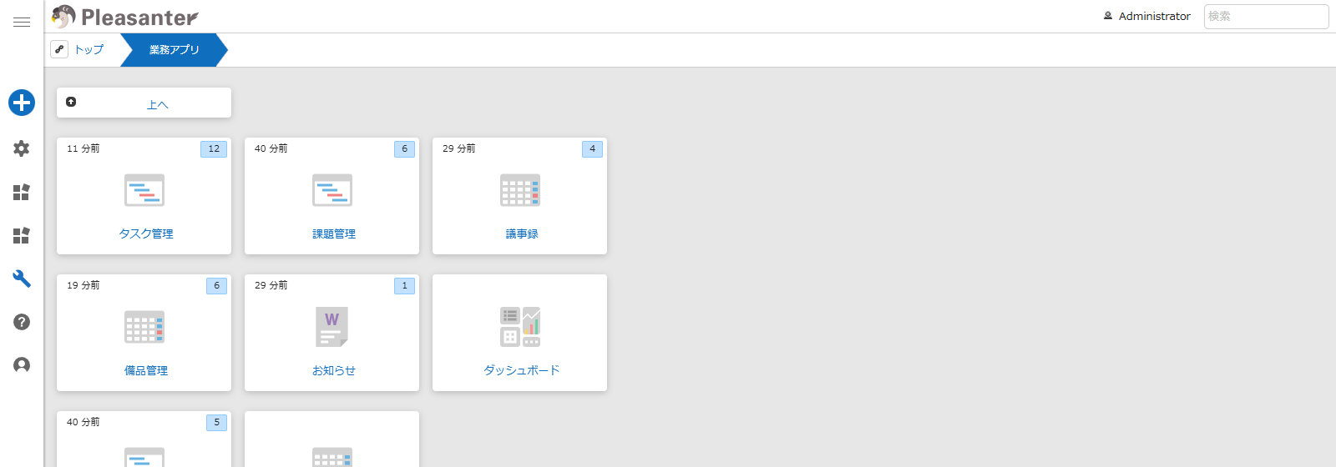Open the help question-mark icon
Screen dimensions: 1336x467
22,322
